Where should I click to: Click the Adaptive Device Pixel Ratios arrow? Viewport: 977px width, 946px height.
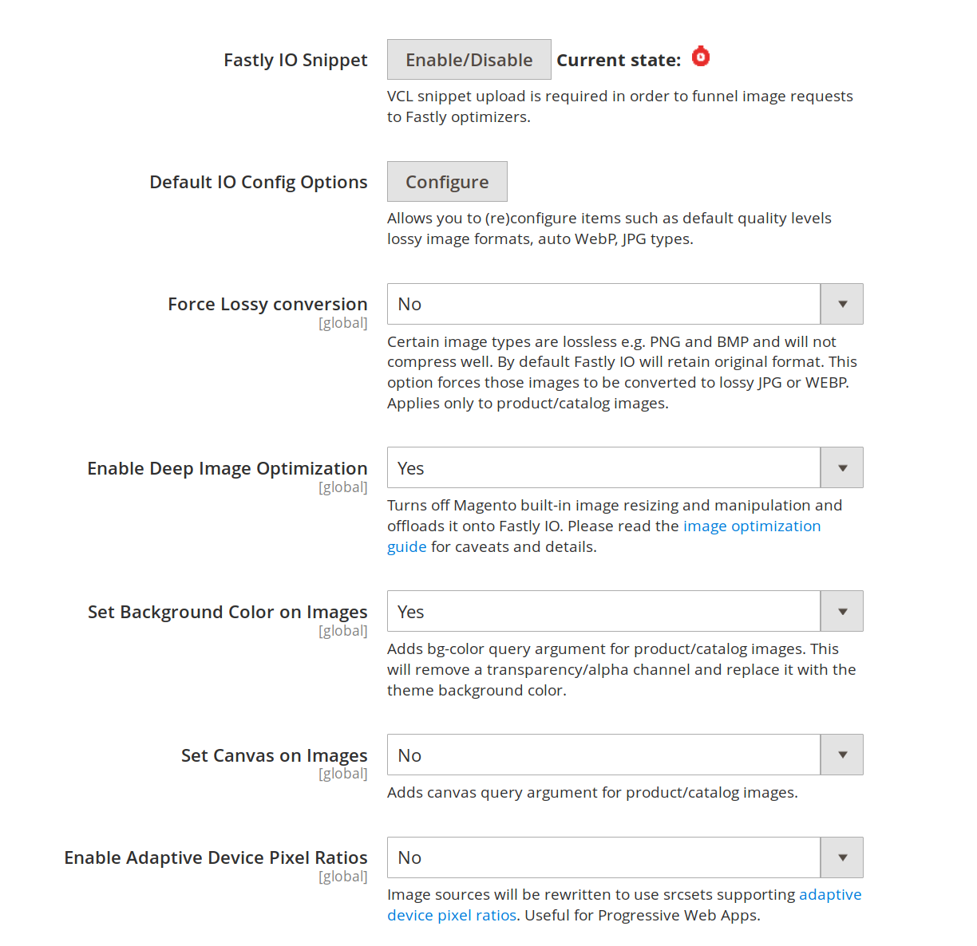tap(842, 857)
